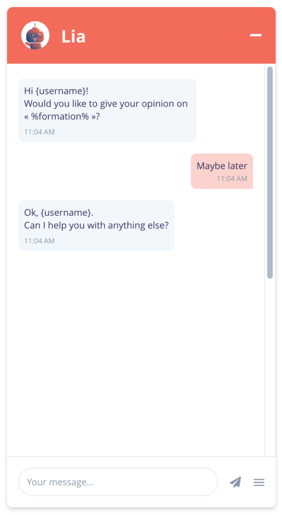Select the 'Lia' name in header
This screenshot has height=515, width=282.
tap(73, 36)
